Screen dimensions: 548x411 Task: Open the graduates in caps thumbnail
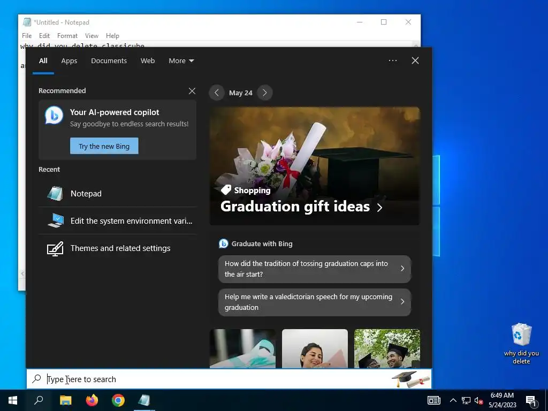pyautogui.click(x=387, y=348)
